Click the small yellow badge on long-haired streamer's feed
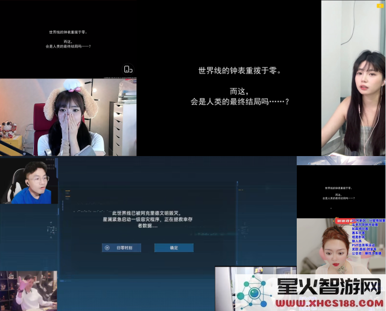 pos(380,5)
